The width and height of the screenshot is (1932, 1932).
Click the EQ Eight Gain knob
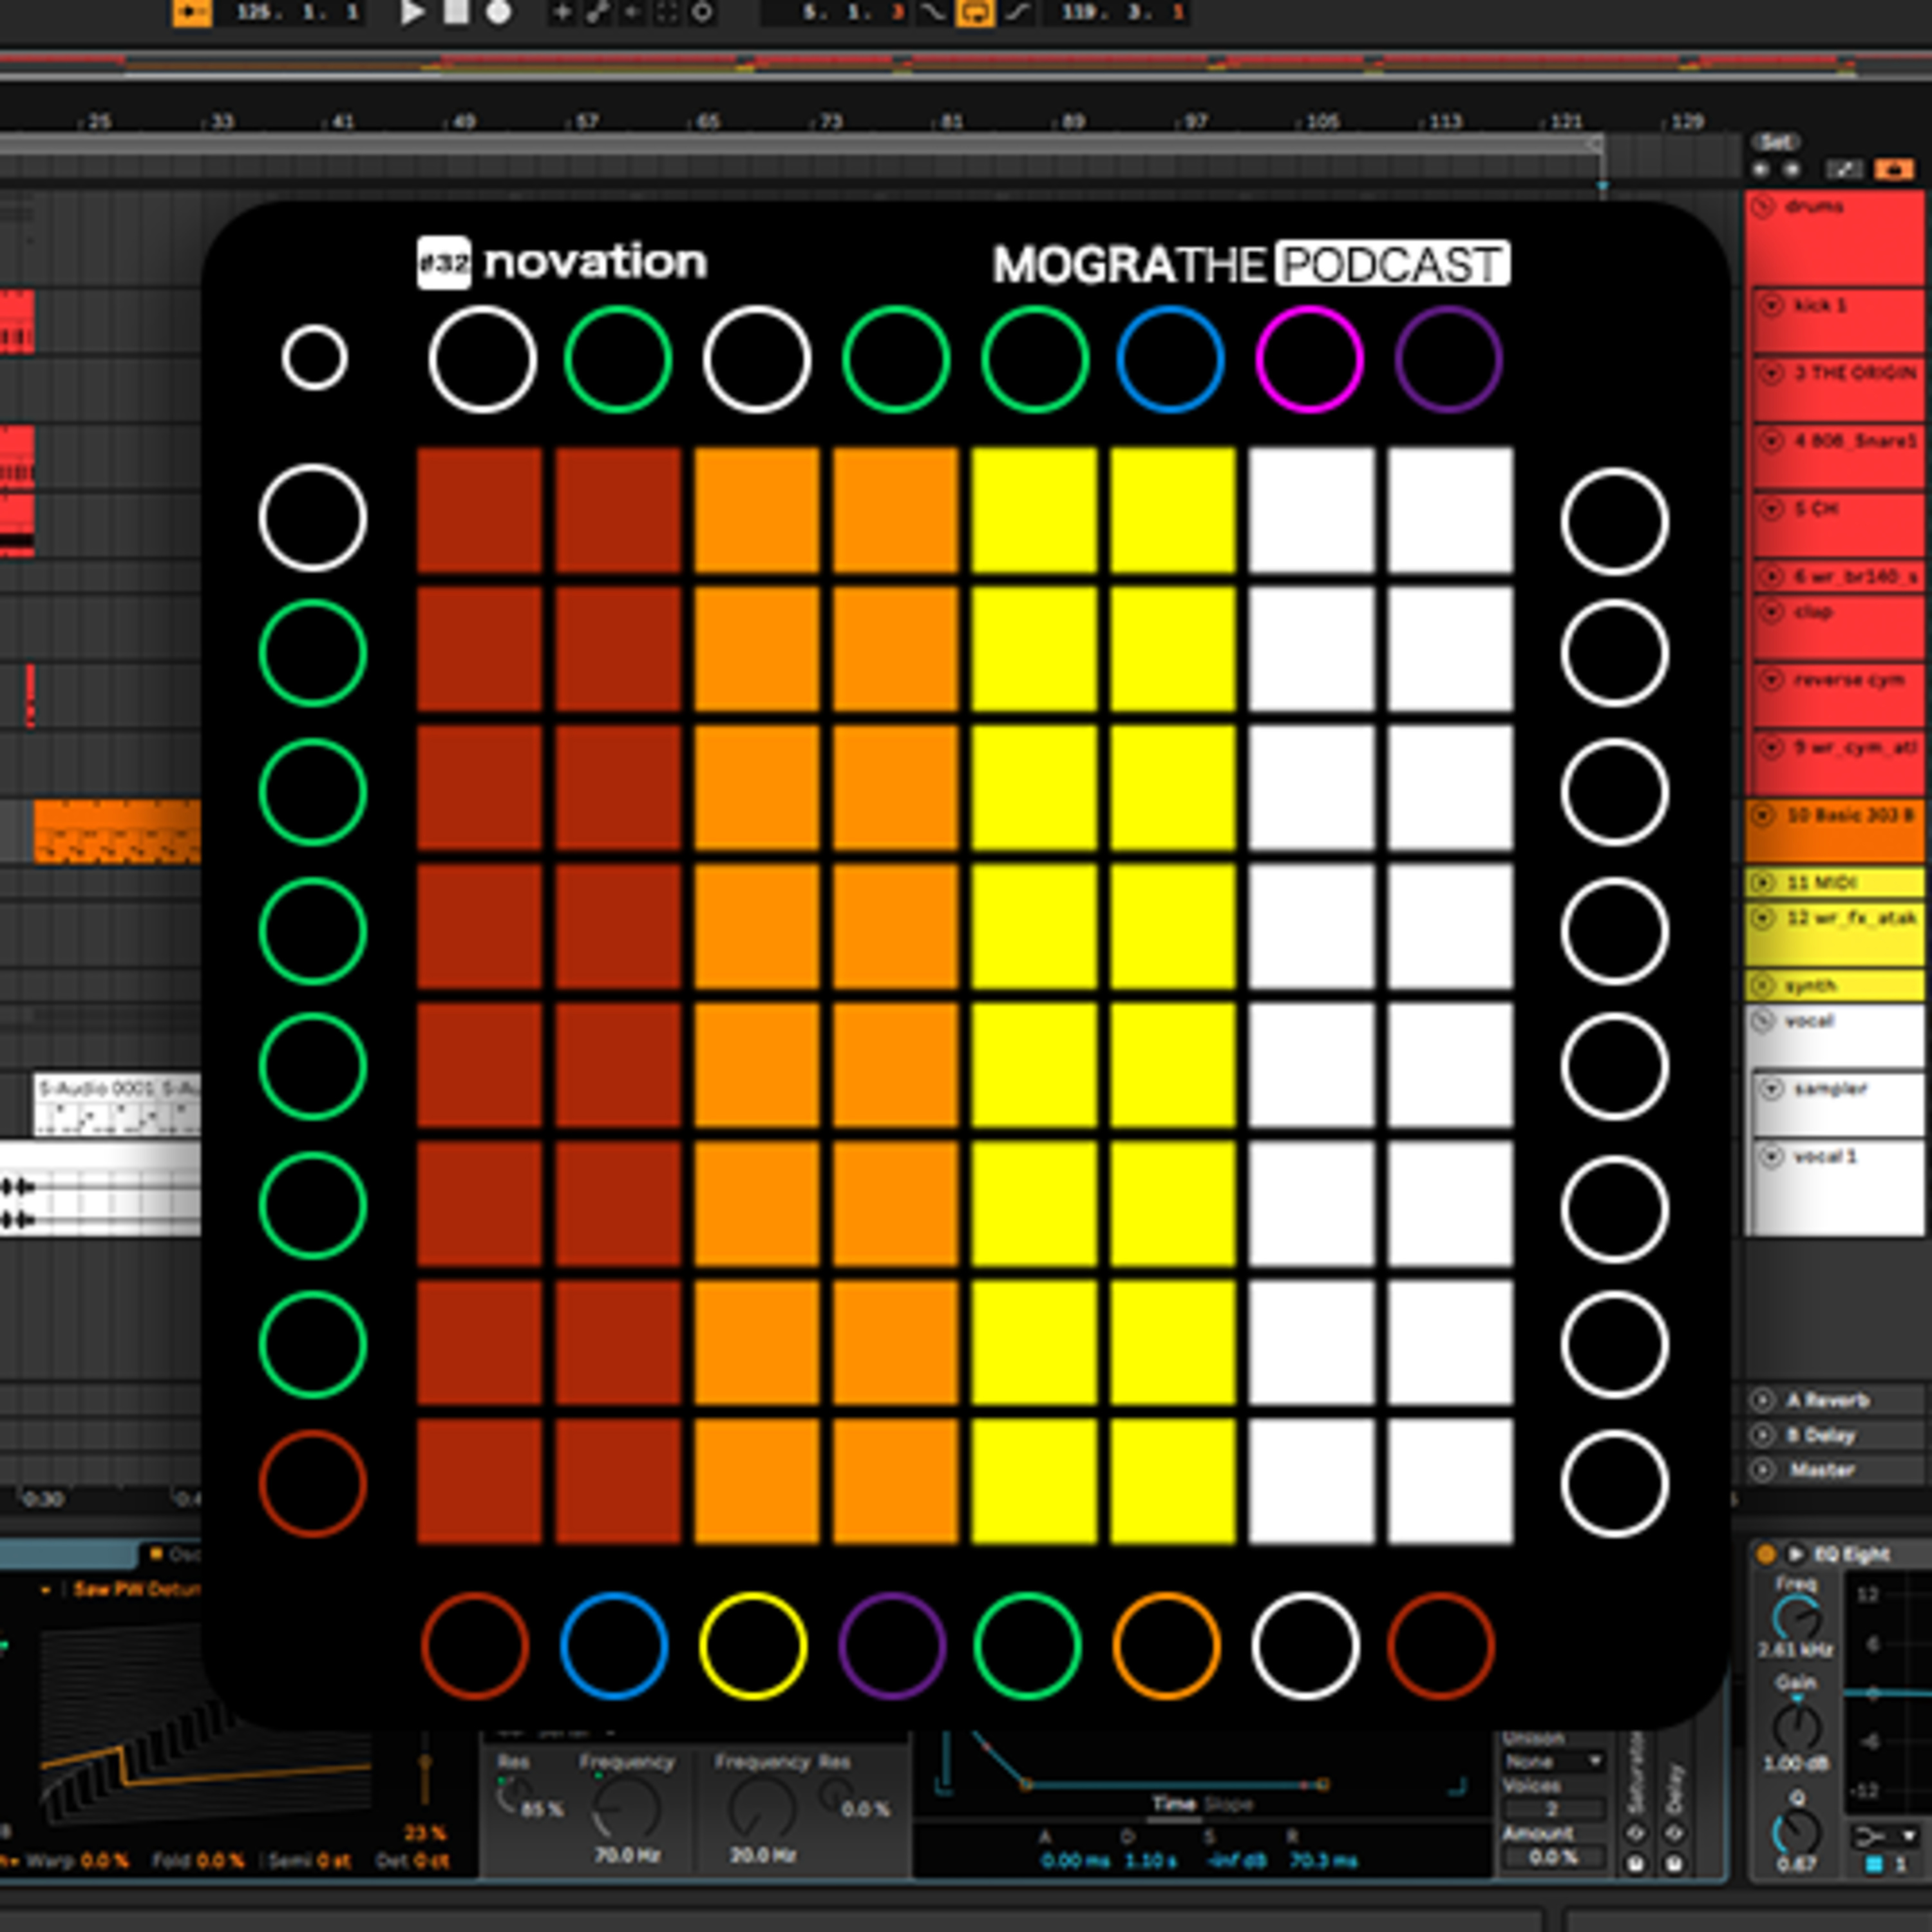point(1796,1728)
